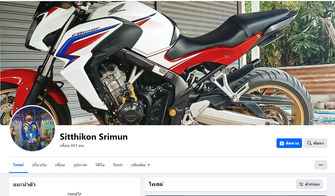335x196 pixels.
Task: Click the down arrow beside เพิ่มเติม
Action: (x=149, y=165)
